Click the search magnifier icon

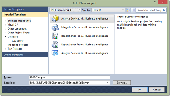tap(164, 10)
